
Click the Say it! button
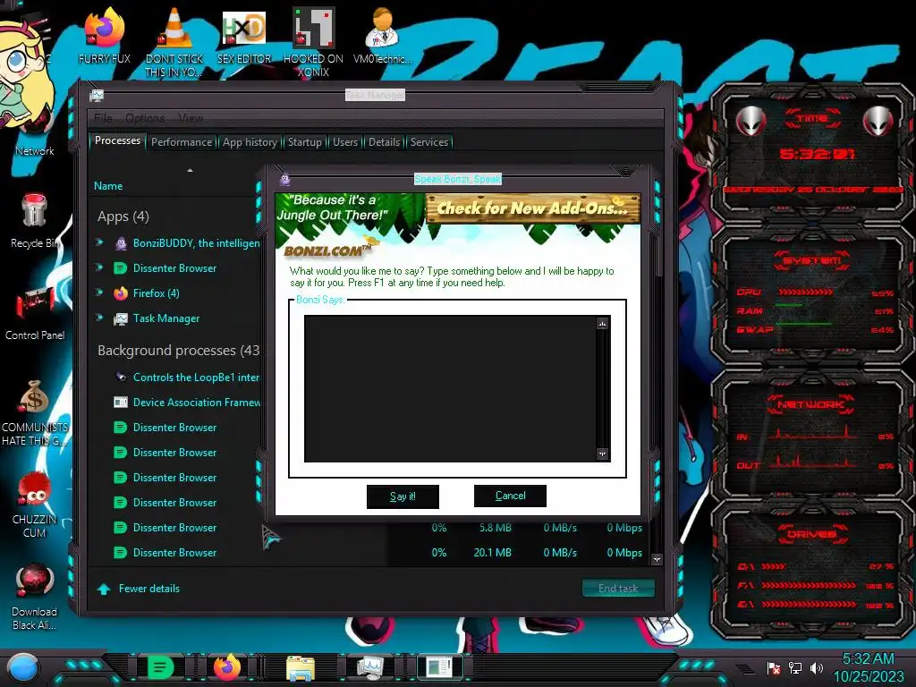(x=403, y=496)
